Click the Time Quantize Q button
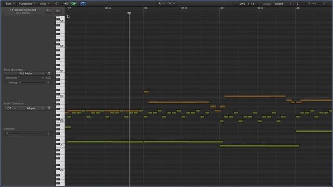This screenshot has width=333, height=187. (x=49, y=73)
